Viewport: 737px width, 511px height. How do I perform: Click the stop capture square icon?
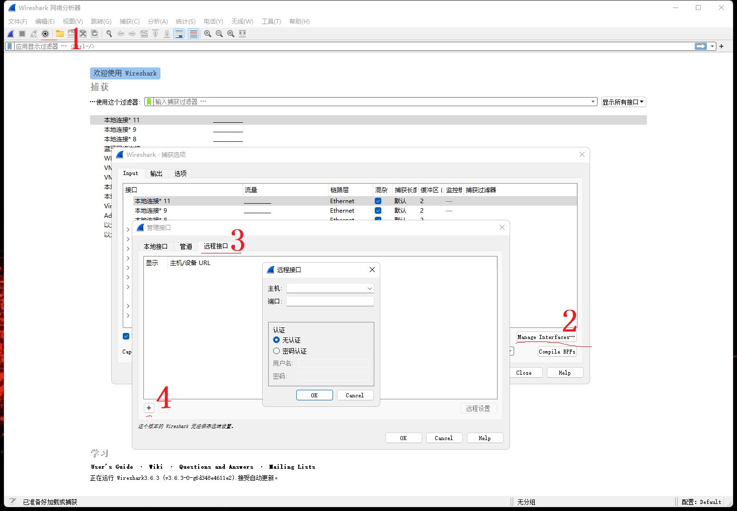pos(22,34)
